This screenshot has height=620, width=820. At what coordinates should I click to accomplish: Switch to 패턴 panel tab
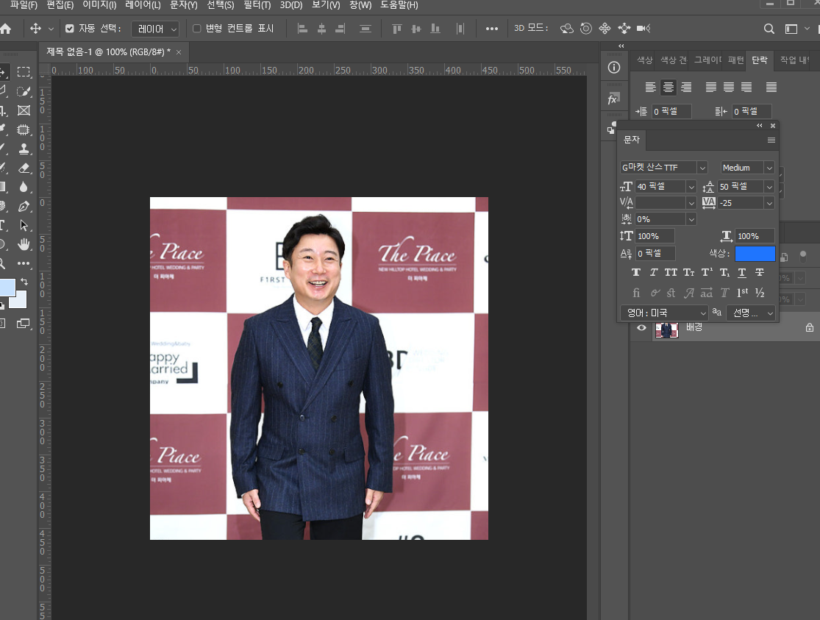(x=736, y=60)
